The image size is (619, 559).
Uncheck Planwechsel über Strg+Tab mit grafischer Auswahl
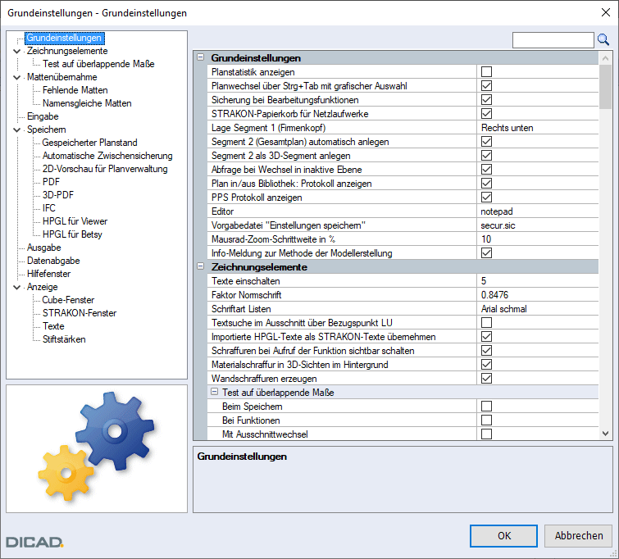pos(486,86)
